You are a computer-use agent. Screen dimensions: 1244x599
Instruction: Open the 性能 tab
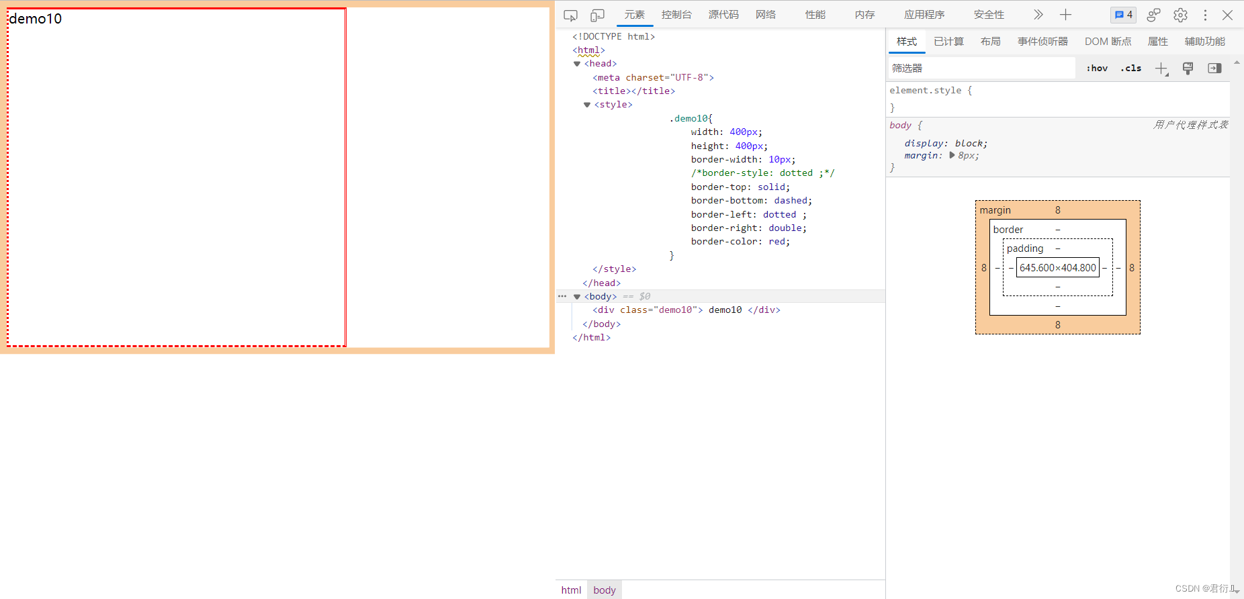tap(815, 15)
